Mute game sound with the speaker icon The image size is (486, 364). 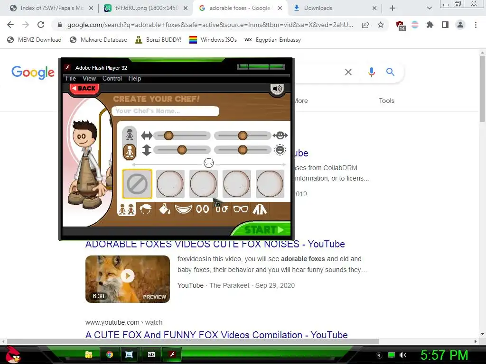277,89
